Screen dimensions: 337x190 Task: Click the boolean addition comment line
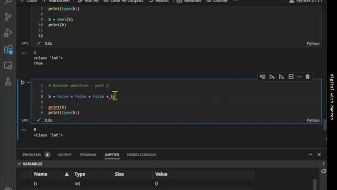click(78, 85)
